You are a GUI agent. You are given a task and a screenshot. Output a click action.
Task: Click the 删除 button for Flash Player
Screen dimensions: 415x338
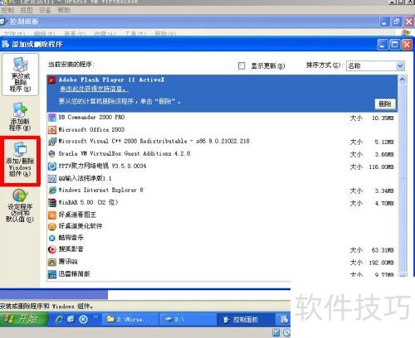coord(385,104)
